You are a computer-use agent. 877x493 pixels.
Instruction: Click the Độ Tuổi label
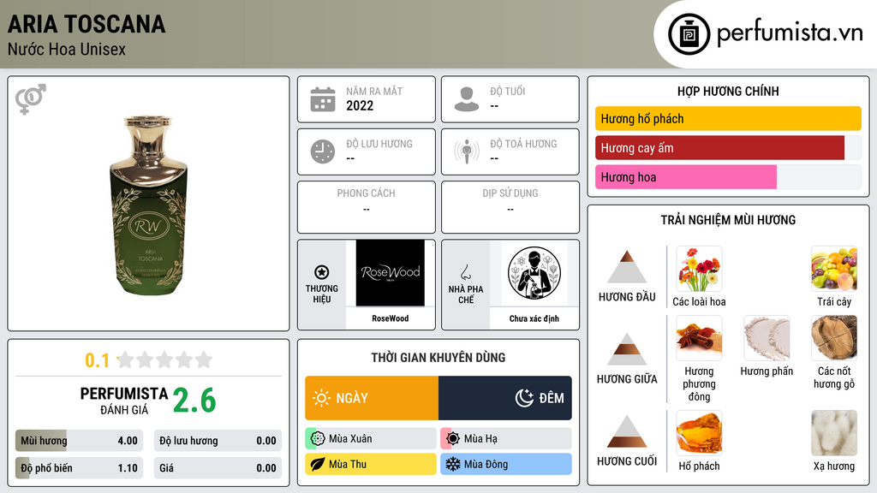[x=508, y=91]
